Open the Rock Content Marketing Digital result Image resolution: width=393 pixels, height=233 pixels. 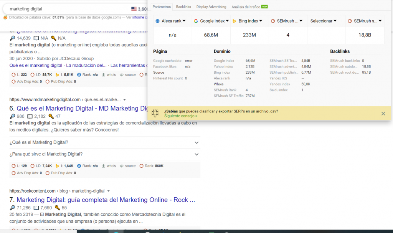[x=106, y=200]
